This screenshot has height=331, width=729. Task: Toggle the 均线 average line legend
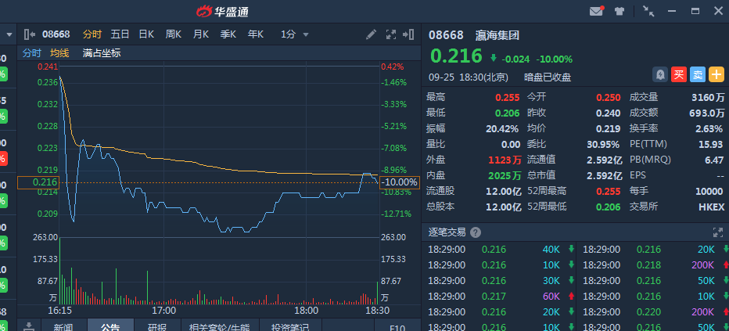pos(59,53)
